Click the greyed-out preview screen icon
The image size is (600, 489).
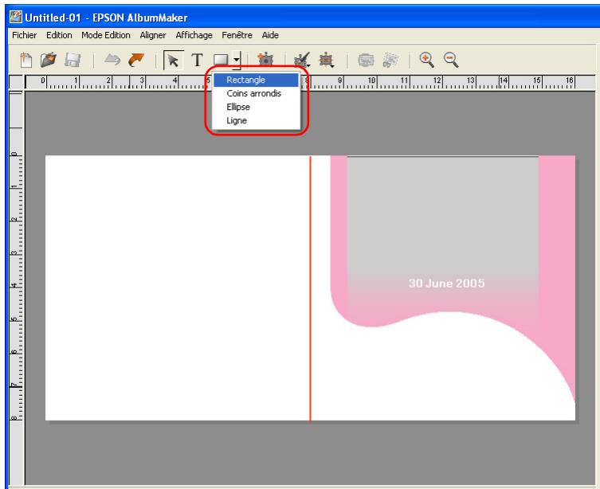coord(366,61)
